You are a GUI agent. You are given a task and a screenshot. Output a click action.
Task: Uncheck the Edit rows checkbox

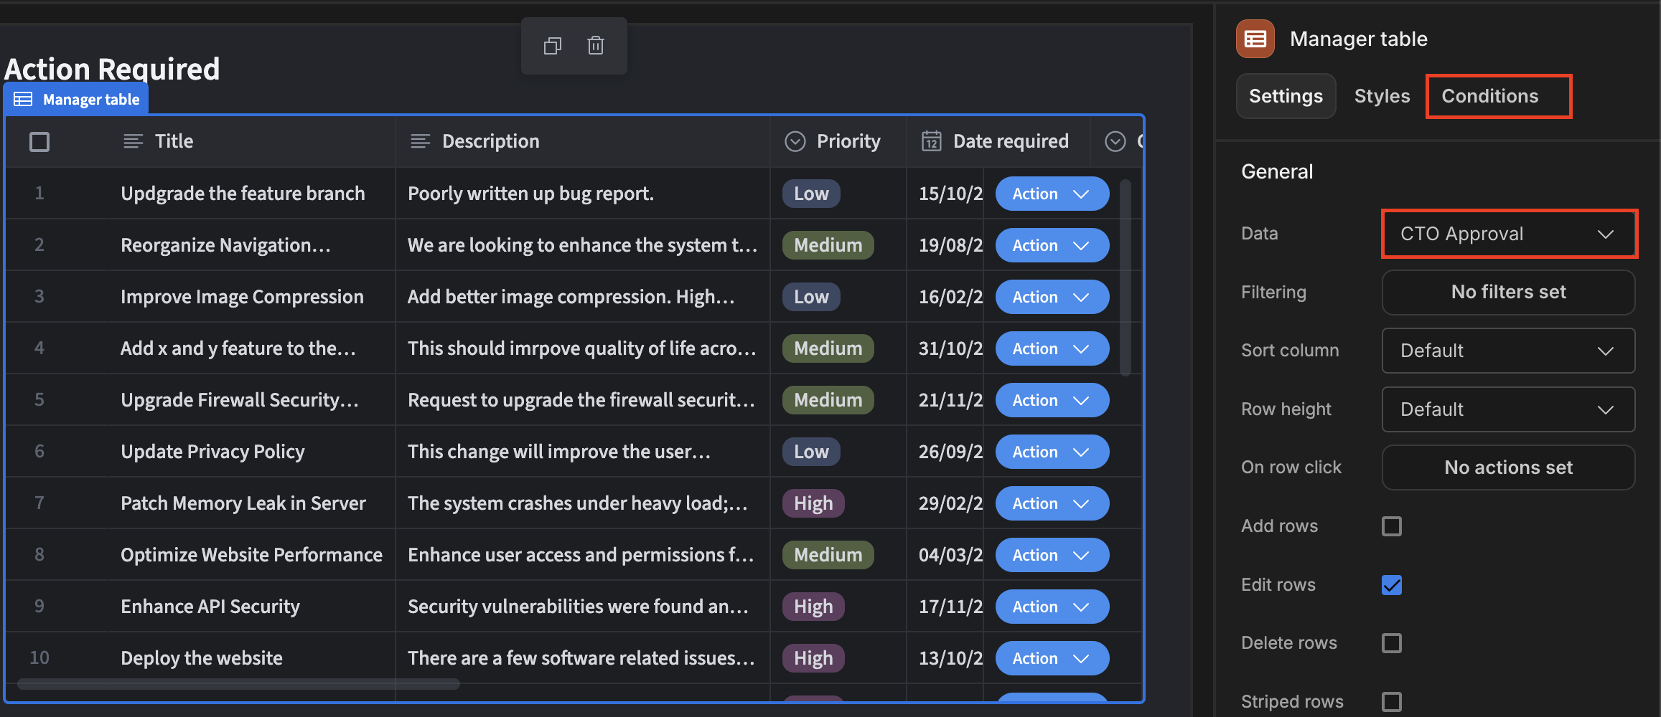click(x=1392, y=585)
